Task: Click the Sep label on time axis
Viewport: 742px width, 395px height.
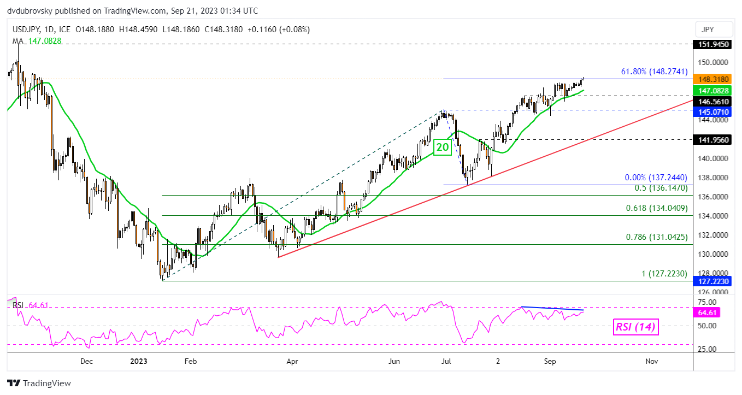Action: coord(550,361)
